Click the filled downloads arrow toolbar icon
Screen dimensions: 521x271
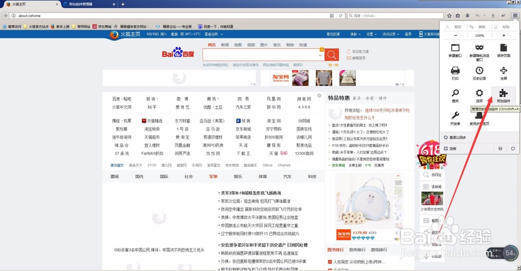(x=467, y=16)
